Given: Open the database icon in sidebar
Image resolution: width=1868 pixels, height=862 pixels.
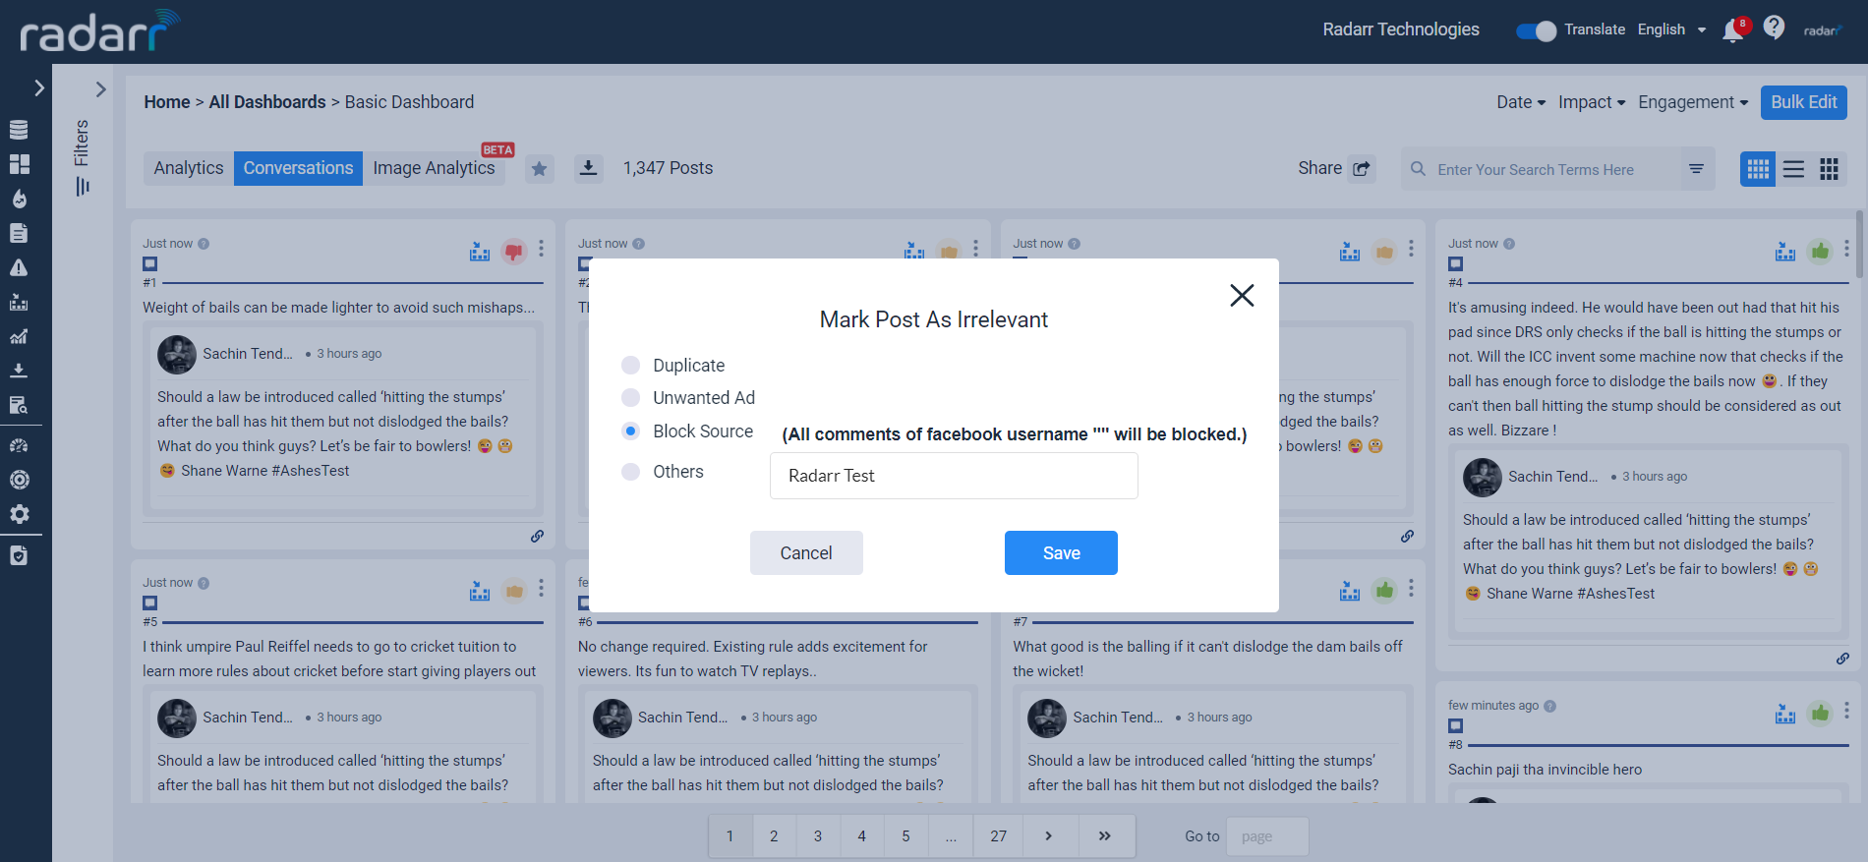Looking at the screenshot, I should [19, 130].
